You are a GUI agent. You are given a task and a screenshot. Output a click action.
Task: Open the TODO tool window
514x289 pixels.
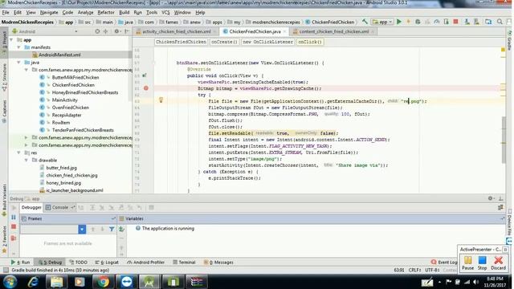pos(79,263)
